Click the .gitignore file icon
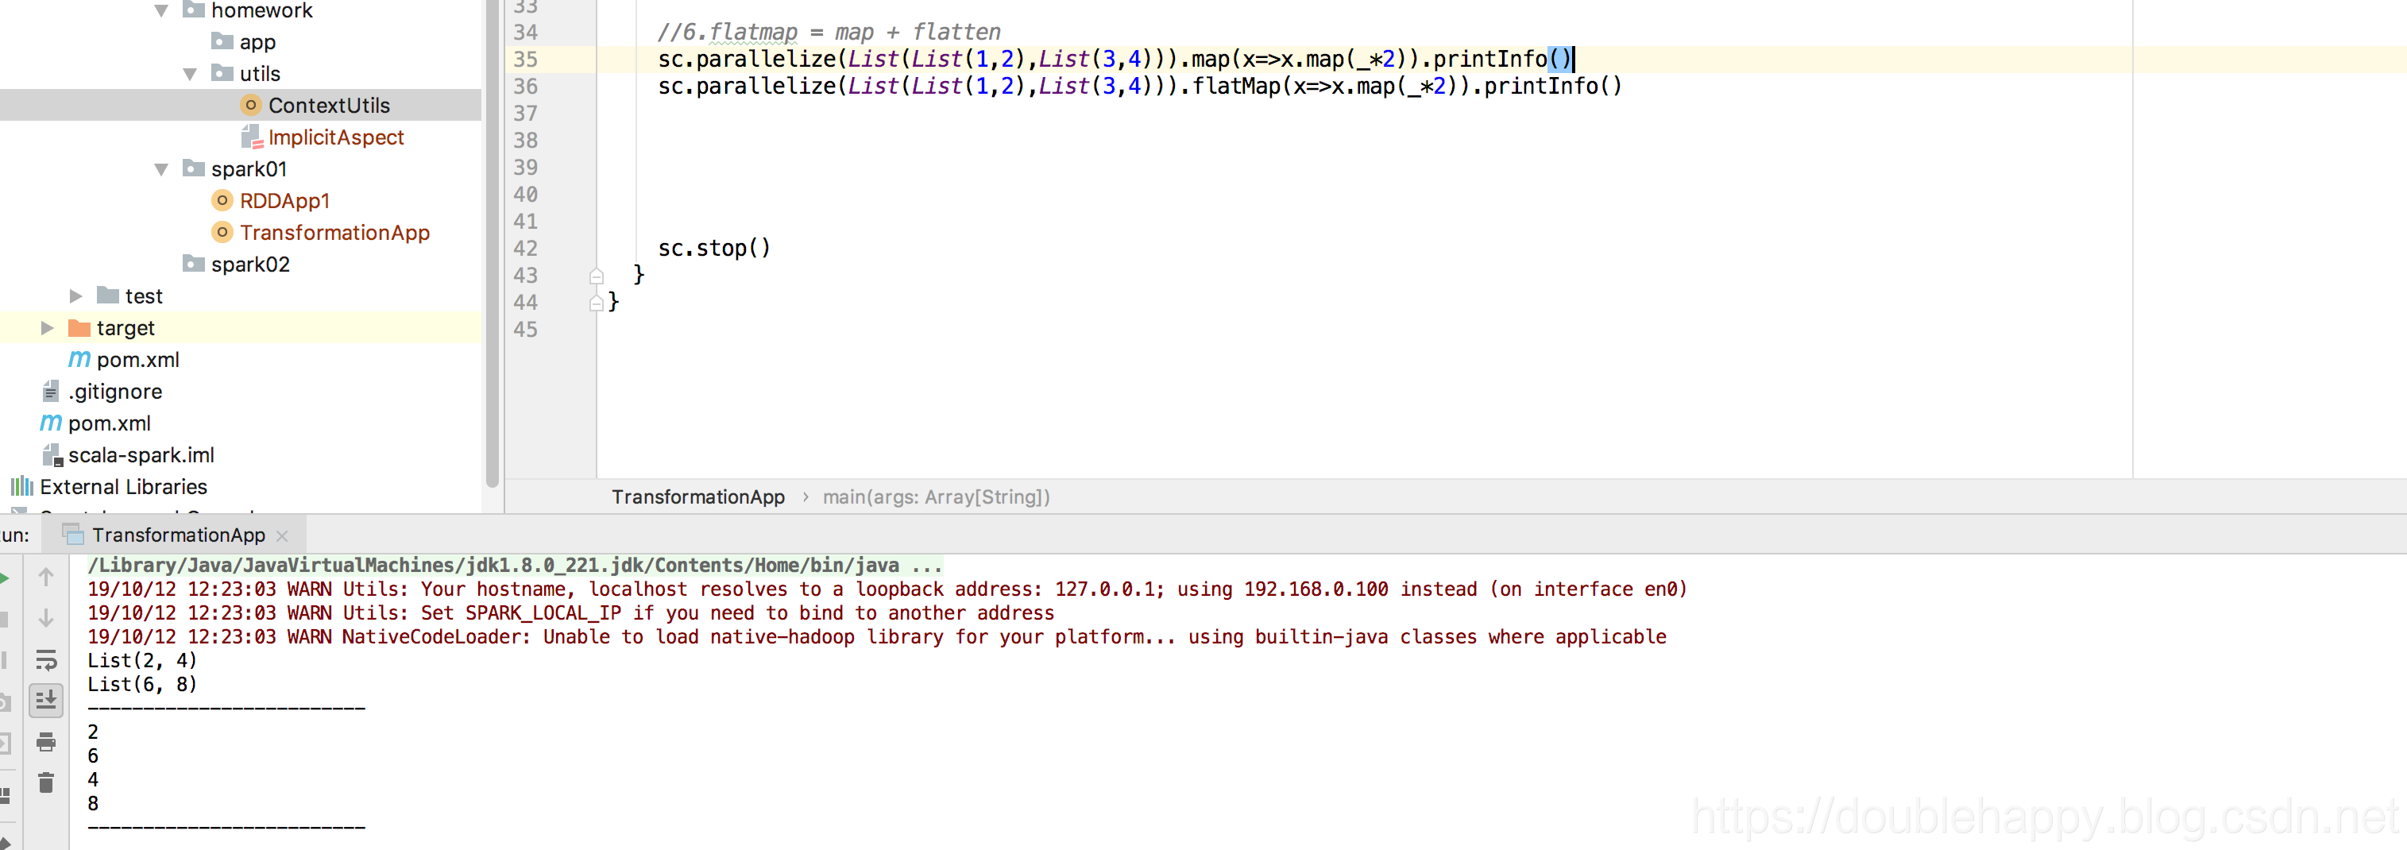The image size is (2407, 850). [52, 392]
